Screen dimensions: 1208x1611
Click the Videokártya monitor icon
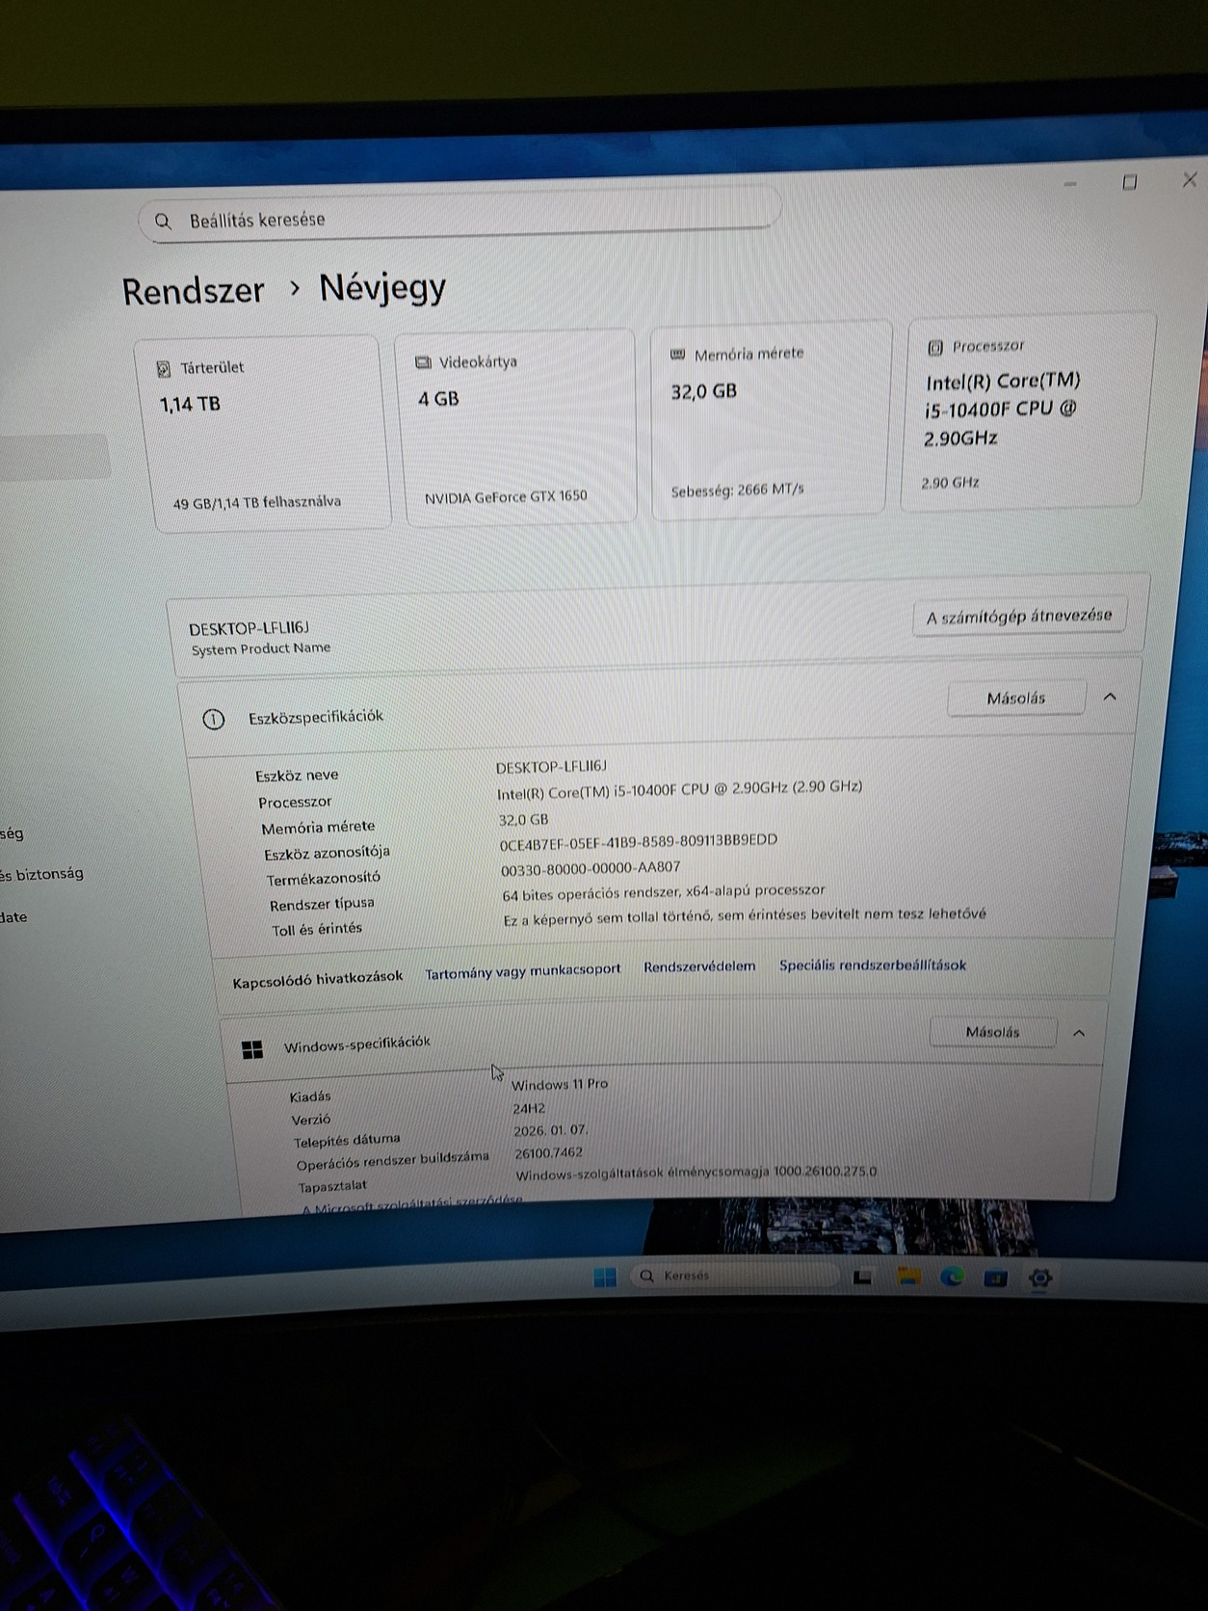423,362
